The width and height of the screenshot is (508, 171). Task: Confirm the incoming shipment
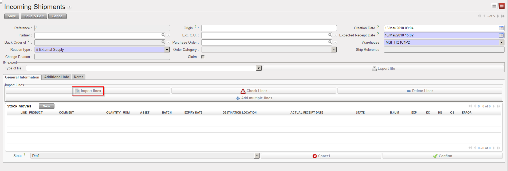(x=442, y=156)
